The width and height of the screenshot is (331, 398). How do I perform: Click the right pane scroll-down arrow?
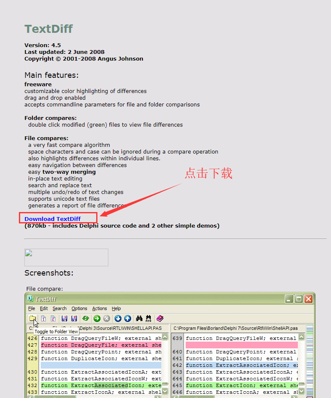[x=301, y=391]
